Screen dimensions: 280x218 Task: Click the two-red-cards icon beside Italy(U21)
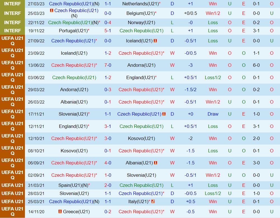153,201
